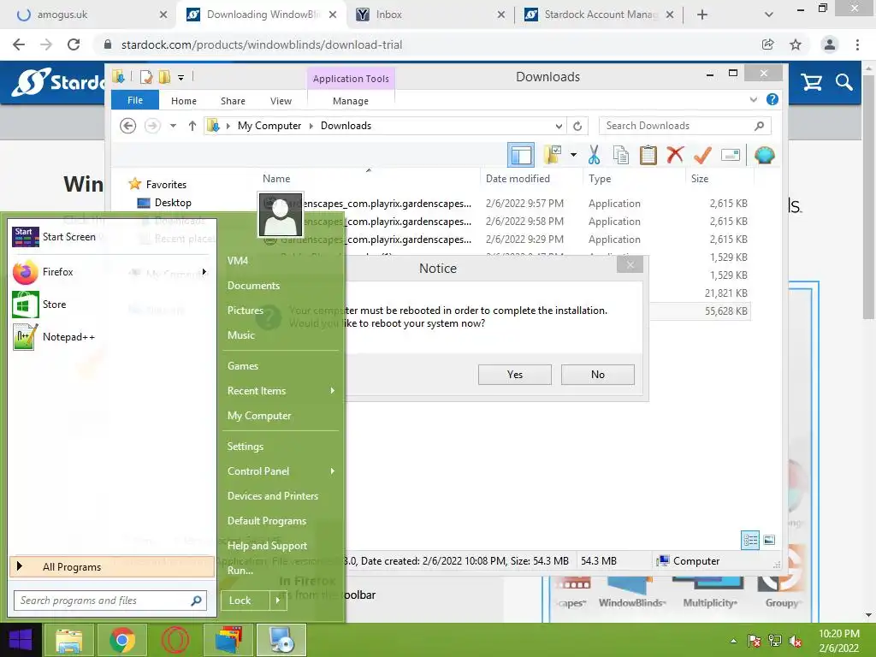Open the File ribbon tab
876x657 pixels.
pos(134,100)
